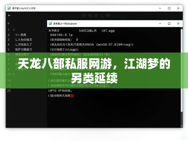The width and height of the screenshot is (188, 141).
Task: Click line number 25 in the sidebar
Action: [9, 91]
